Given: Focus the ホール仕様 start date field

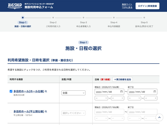Looking at the screenshot, I should point(109,92).
